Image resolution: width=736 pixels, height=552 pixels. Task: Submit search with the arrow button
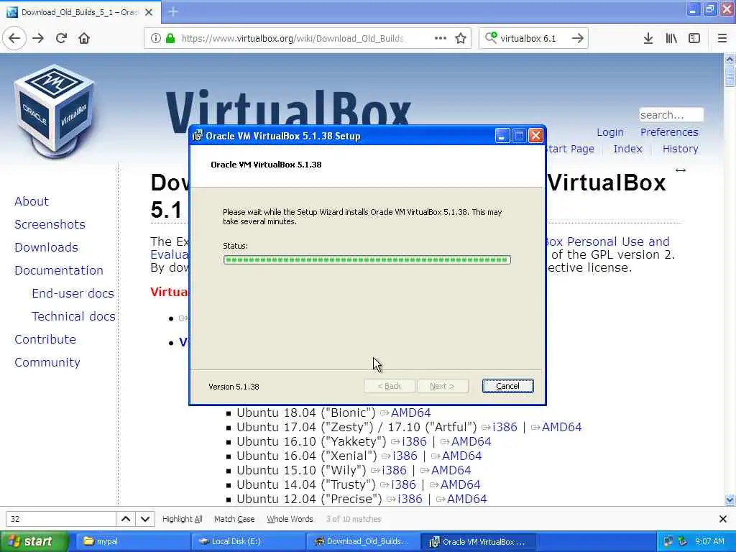tap(578, 38)
